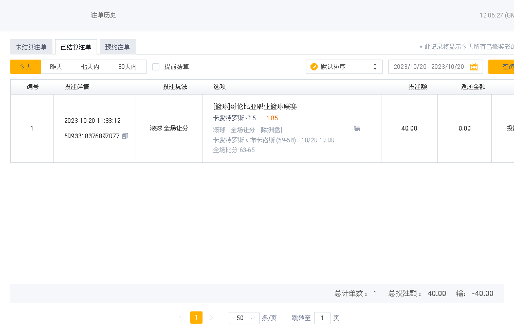Click stake amount 40.00 in row 1
The width and height of the screenshot is (514, 334).
click(410, 128)
